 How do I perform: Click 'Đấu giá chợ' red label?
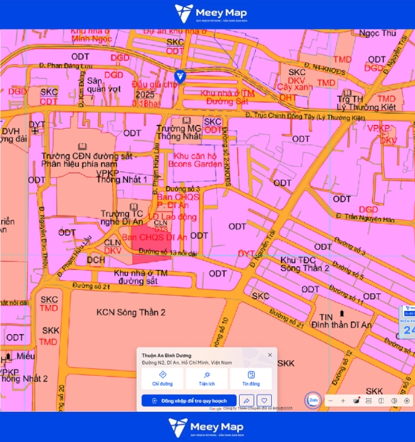tap(155, 84)
